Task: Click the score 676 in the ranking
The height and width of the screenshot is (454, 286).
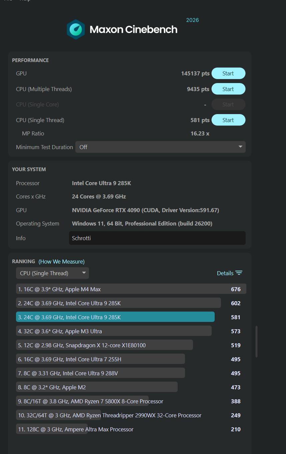Action: point(236,289)
